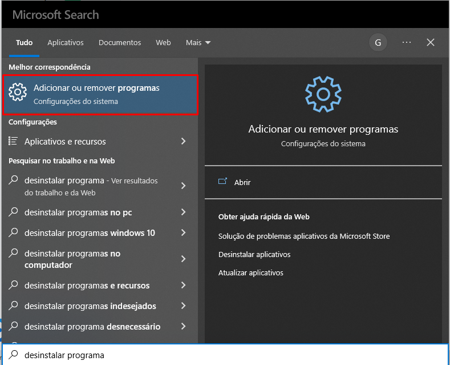Expand 'desinstalar programas e recursos' arrow

coord(184,285)
